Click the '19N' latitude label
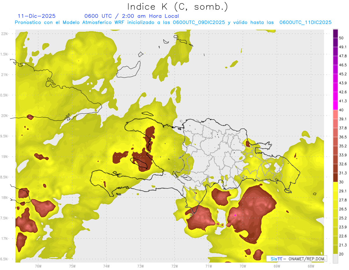Viewport: 349px width, 270px height. (4, 156)
